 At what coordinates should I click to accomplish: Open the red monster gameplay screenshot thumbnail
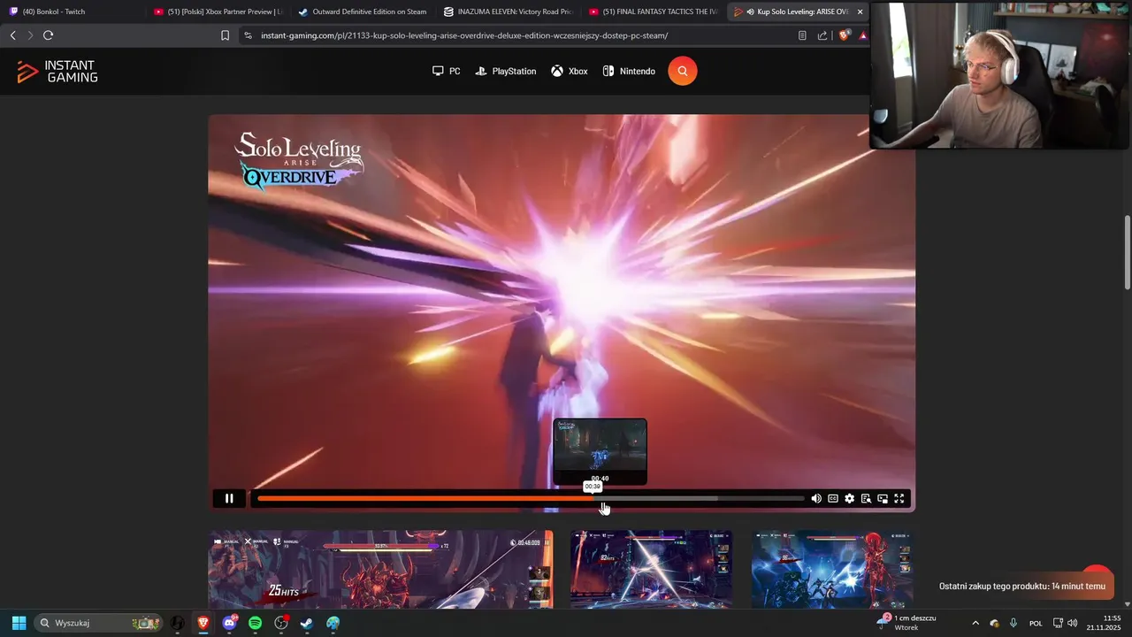tap(833, 569)
